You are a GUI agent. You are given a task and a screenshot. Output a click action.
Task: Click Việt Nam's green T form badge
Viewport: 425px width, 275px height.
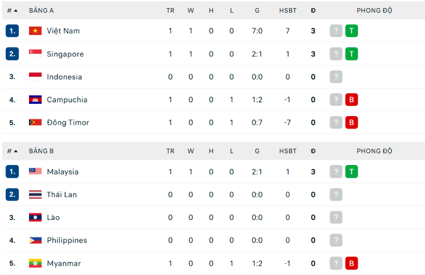pos(352,31)
